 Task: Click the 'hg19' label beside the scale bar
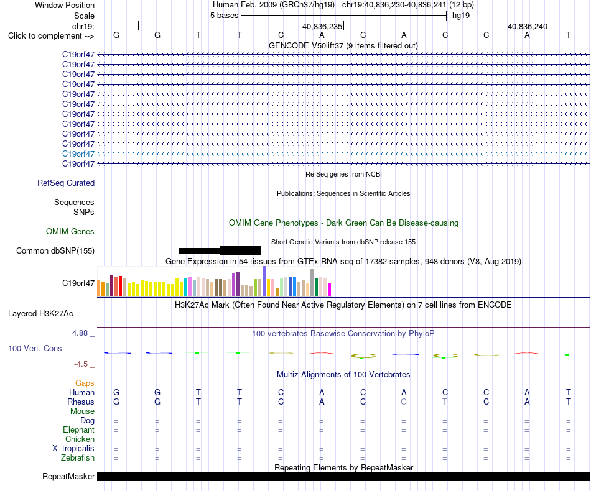tap(460, 16)
